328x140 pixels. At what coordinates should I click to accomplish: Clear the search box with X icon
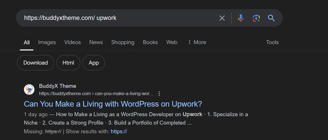[222, 18]
